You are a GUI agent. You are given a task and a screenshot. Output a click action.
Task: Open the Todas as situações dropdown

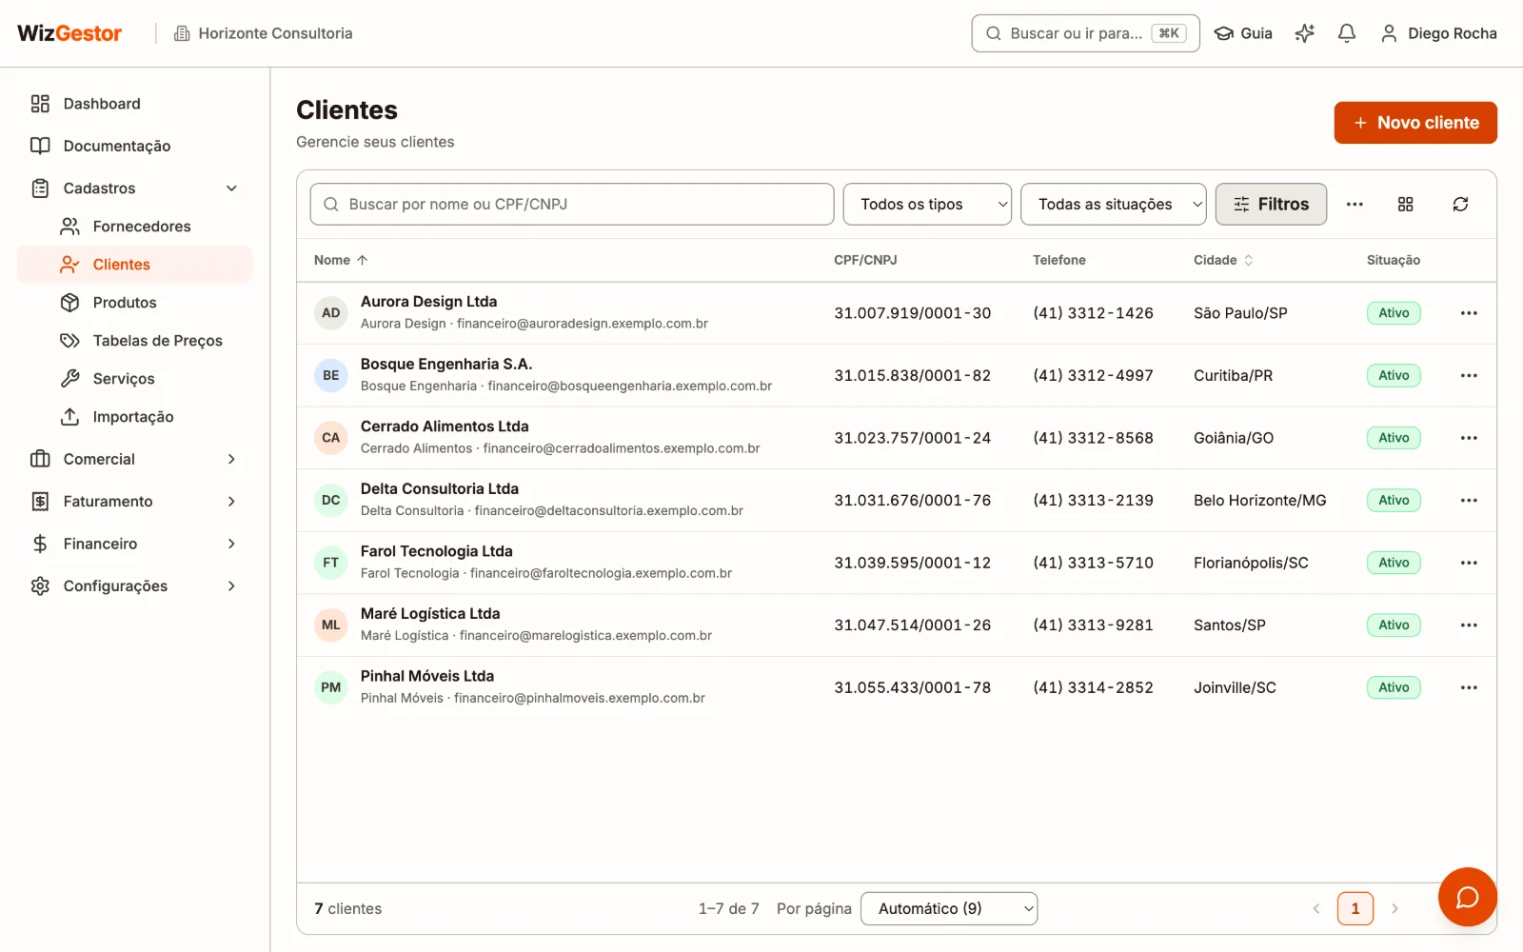[1113, 204]
